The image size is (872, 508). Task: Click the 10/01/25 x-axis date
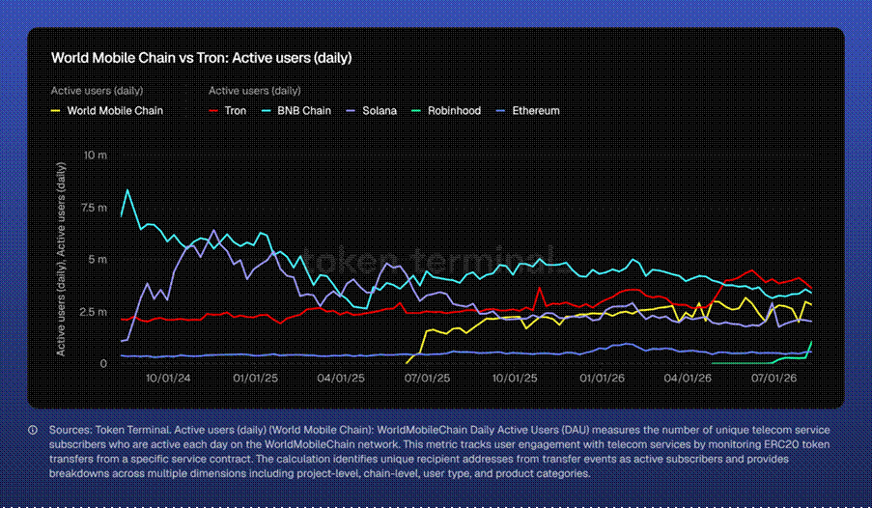tap(515, 378)
